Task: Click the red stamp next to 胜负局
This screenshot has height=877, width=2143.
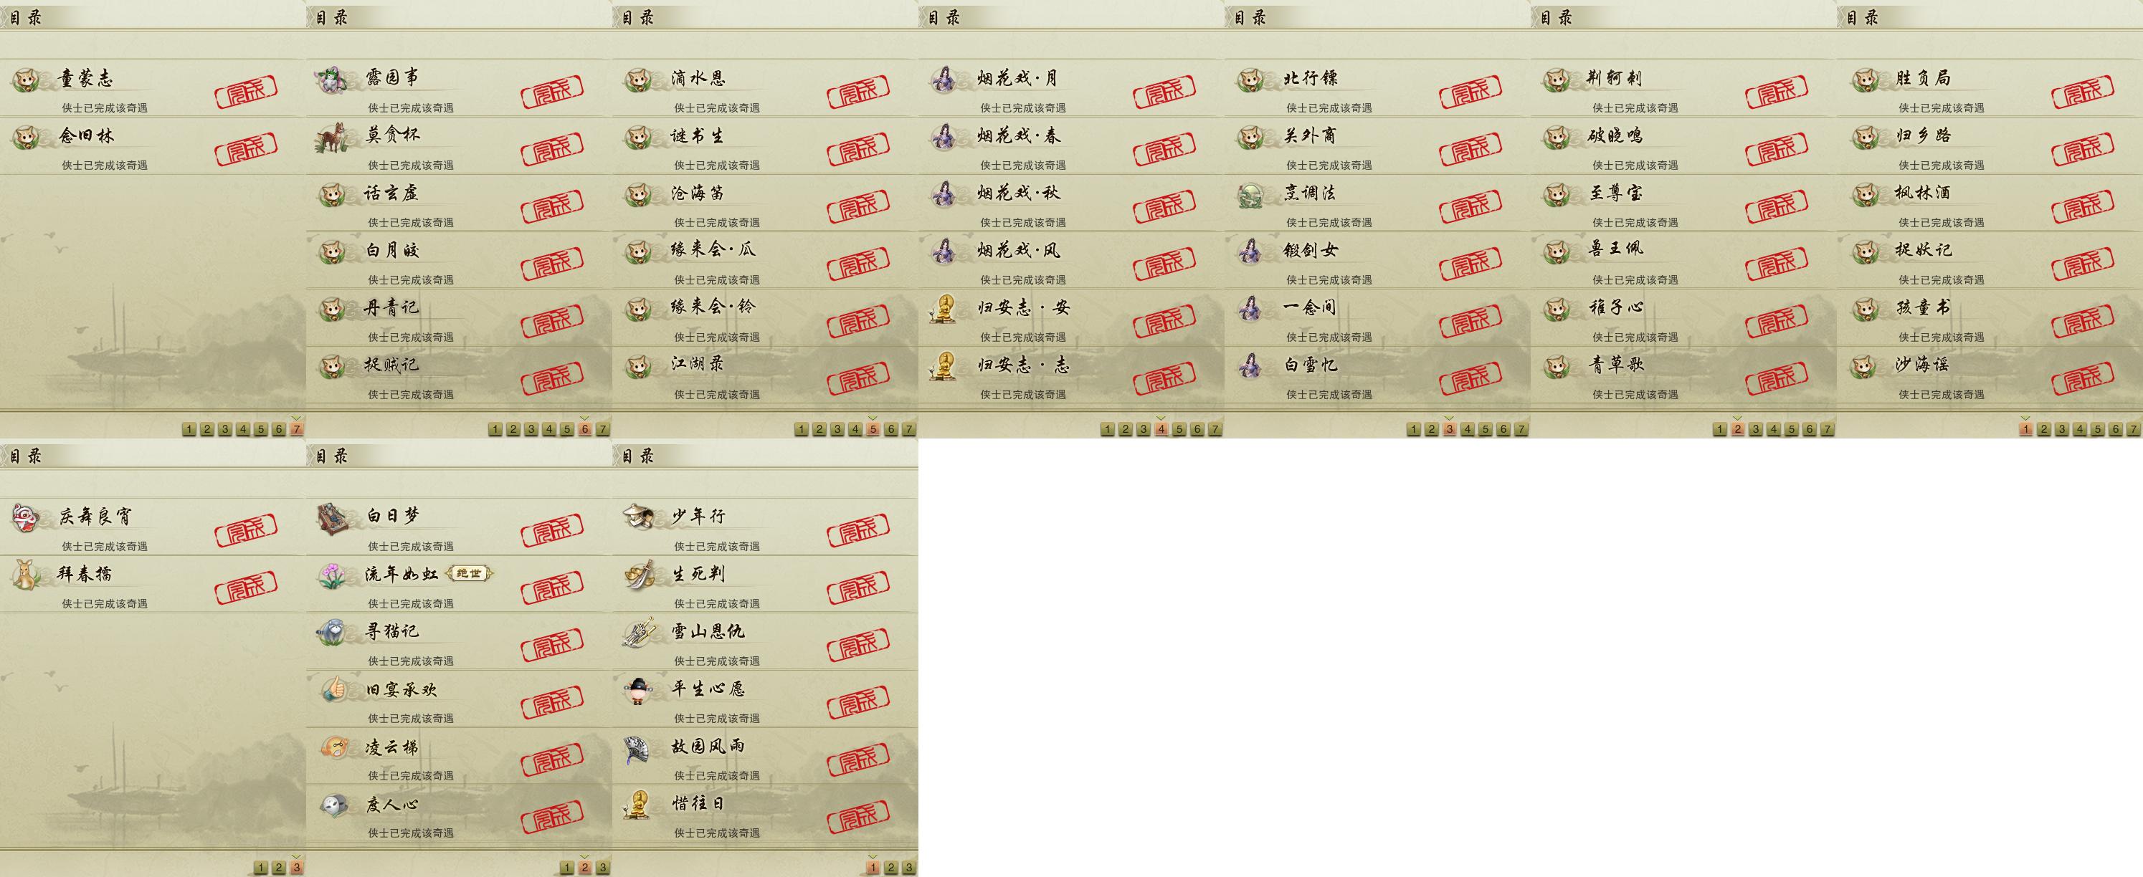Action: [2082, 92]
